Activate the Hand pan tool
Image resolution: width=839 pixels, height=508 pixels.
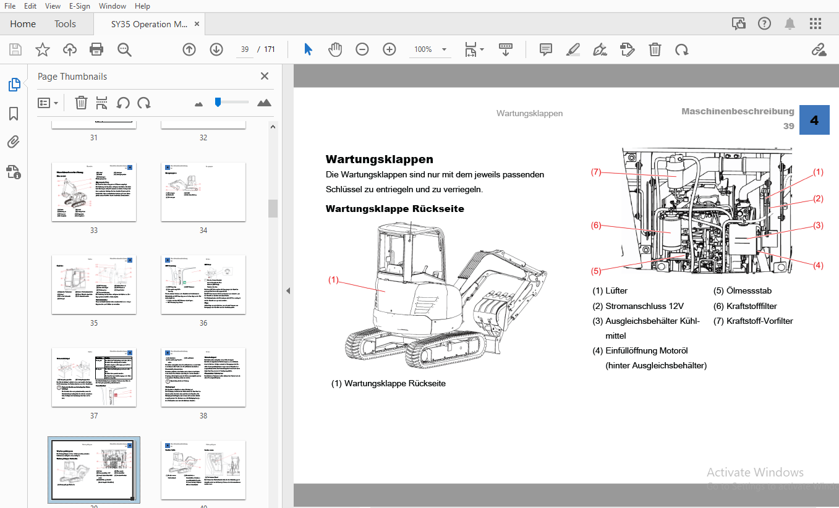(x=335, y=49)
